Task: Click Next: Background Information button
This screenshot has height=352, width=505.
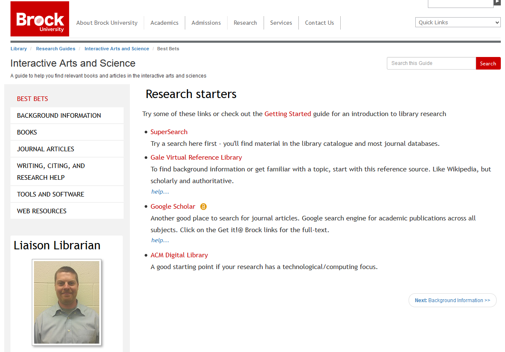Action: [452, 300]
